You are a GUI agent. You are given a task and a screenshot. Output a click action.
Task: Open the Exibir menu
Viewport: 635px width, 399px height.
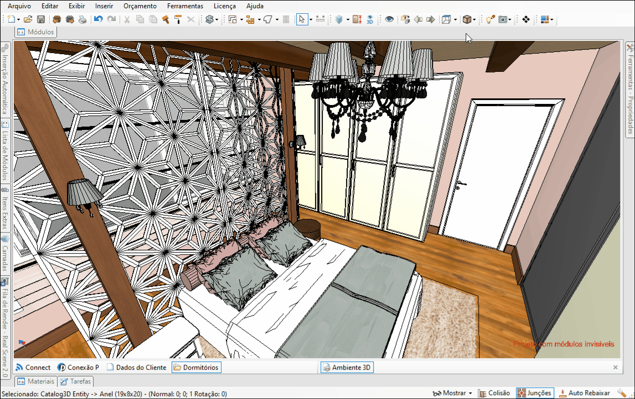pos(76,6)
